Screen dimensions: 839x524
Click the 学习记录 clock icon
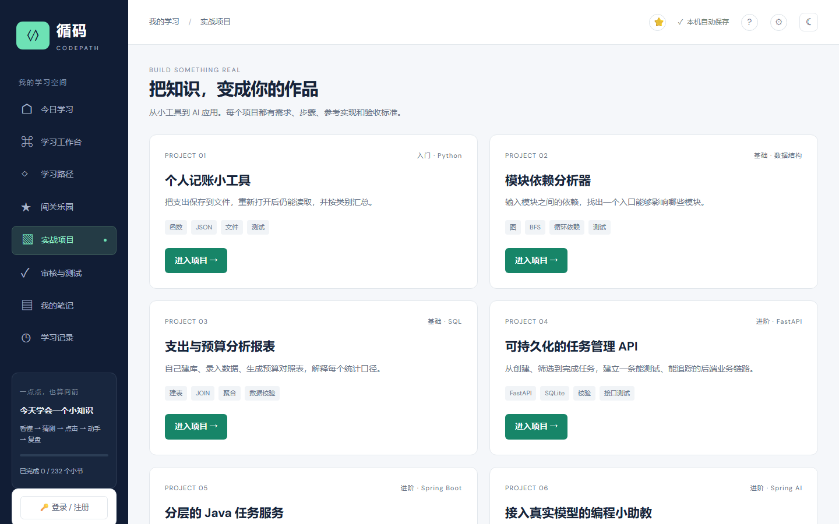point(26,338)
